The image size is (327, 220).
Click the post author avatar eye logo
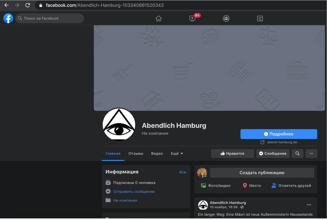pos(203,205)
